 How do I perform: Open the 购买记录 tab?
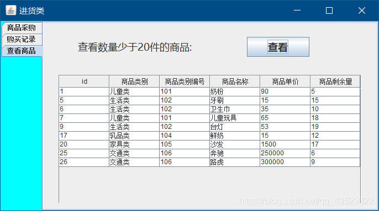click(x=22, y=39)
